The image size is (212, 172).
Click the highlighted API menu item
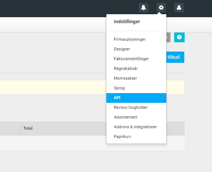[136, 98]
